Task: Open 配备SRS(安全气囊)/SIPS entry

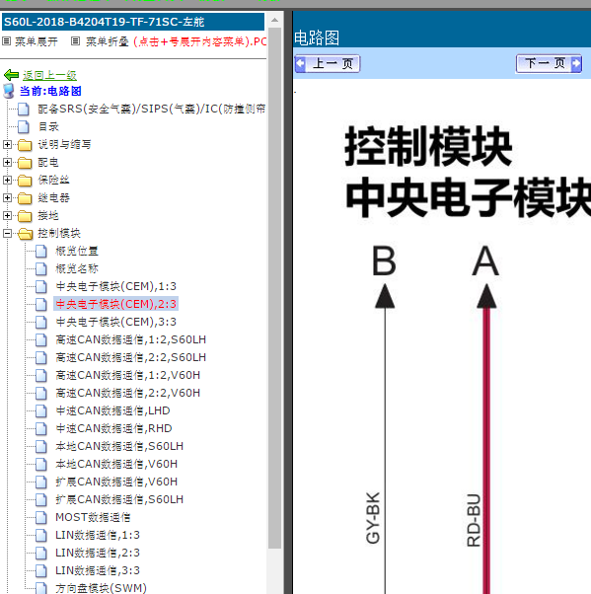Action: [x=152, y=110]
